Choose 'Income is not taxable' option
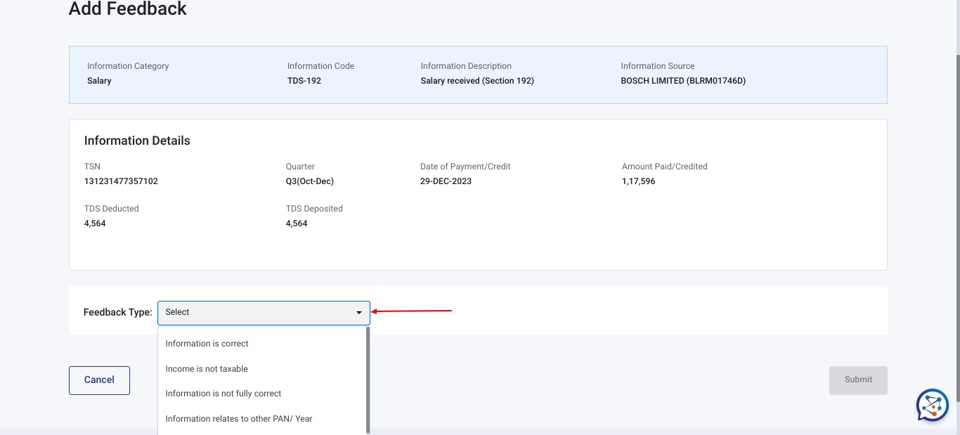960x435 pixels. [x=207, y=369]
